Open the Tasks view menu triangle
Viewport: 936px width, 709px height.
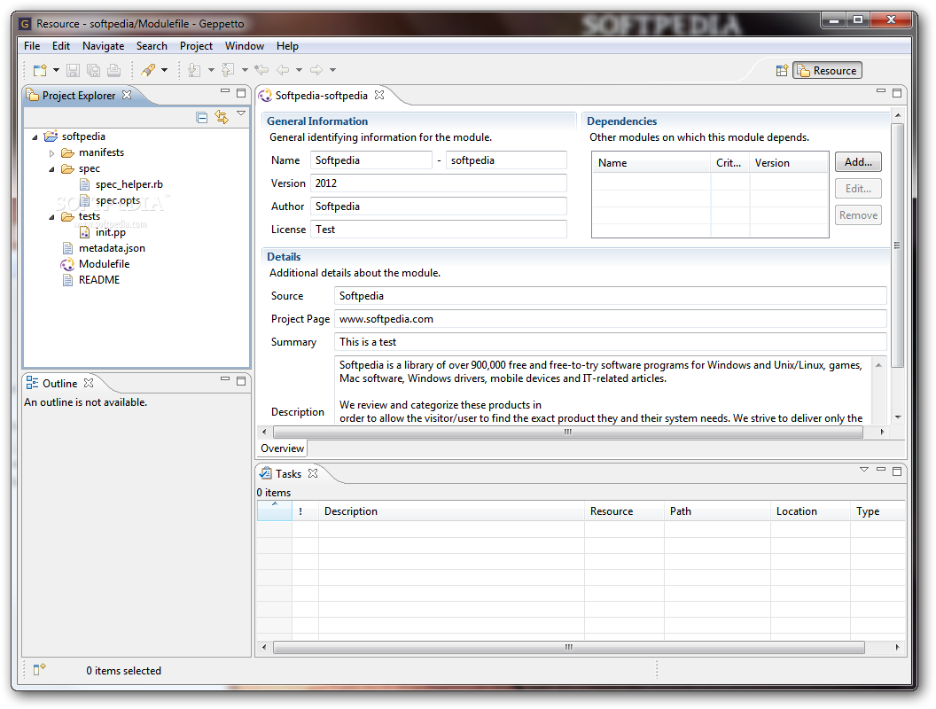pyautogui.click(x=864, y=470)
